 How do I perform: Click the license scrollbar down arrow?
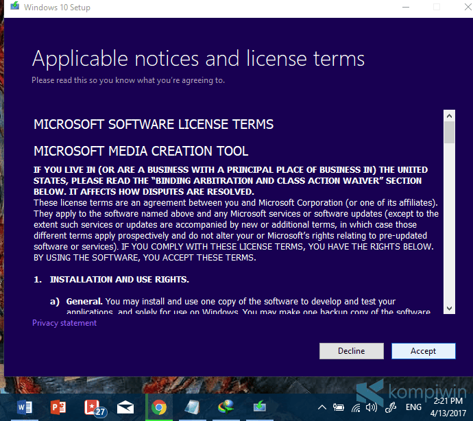449,308
